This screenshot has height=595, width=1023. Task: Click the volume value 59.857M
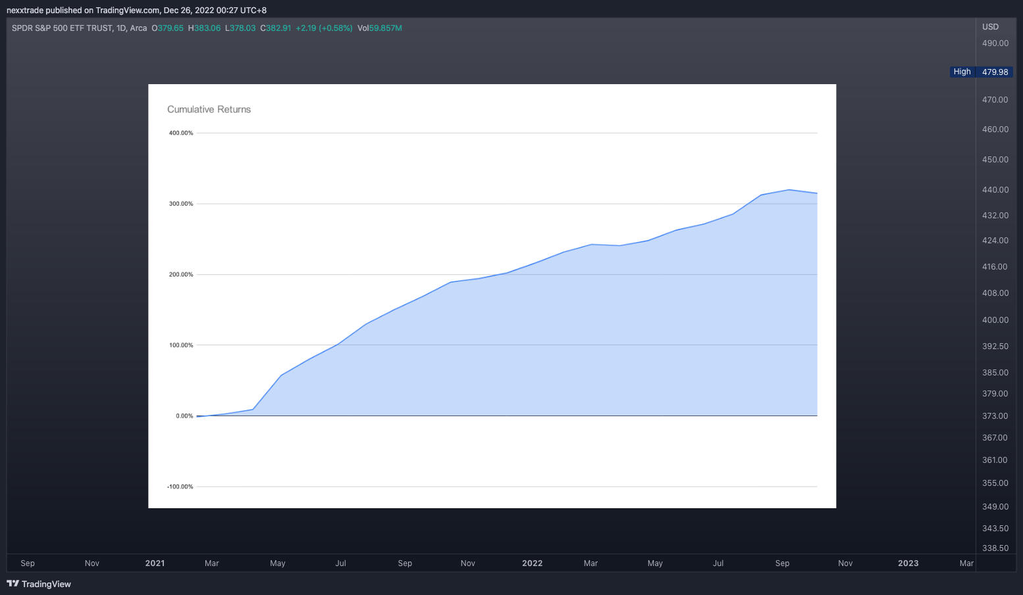tap(386, 28)
